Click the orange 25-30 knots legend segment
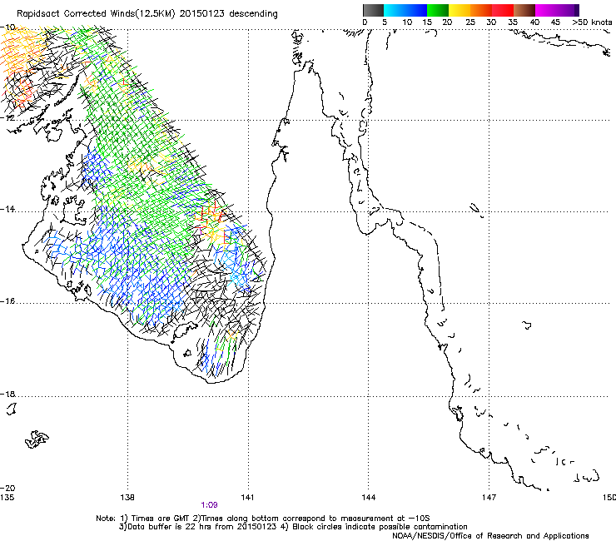The height and width of the screenshot is (541, 616). (x=481, y=10)
